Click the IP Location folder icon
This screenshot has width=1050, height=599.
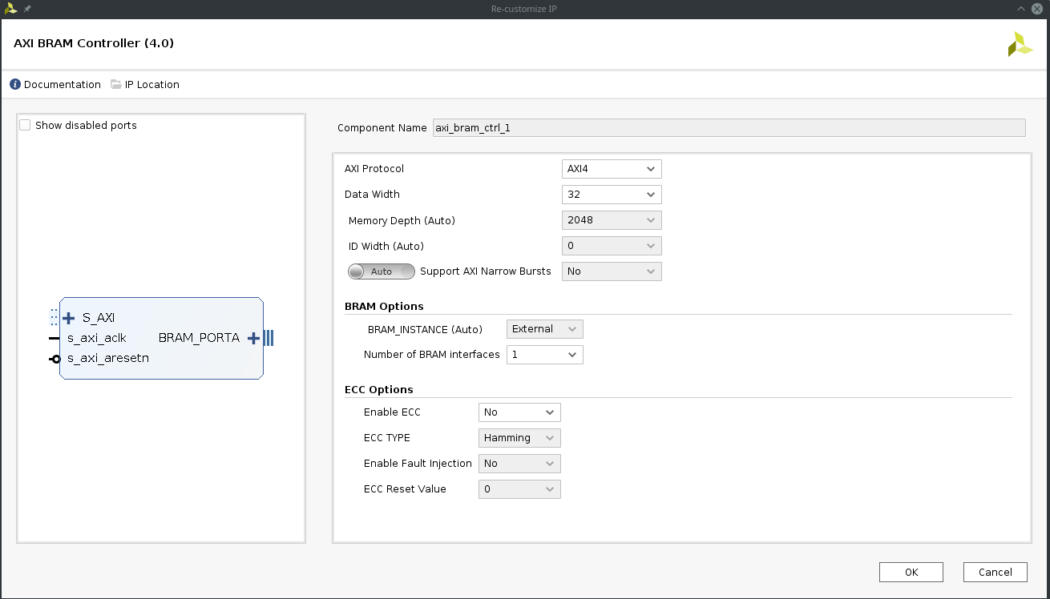(x=116, y=85)
